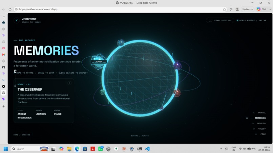Screen dimensions: 273x153
Task: Focus the address bar showing voidverse-lemon.vercel.app
Action: pos(120,9)
